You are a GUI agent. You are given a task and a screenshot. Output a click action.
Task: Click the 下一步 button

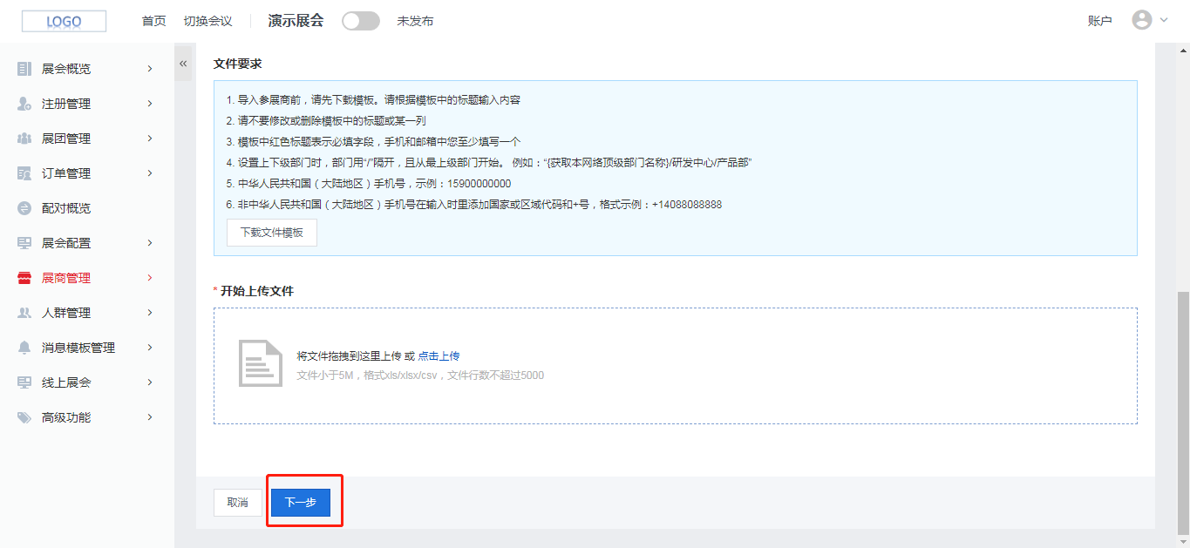(x=301, y=503)
